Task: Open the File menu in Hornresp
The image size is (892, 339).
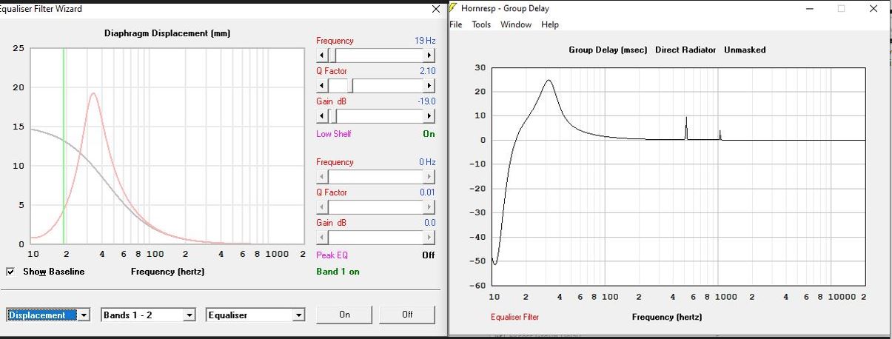Action: [456, 24]
